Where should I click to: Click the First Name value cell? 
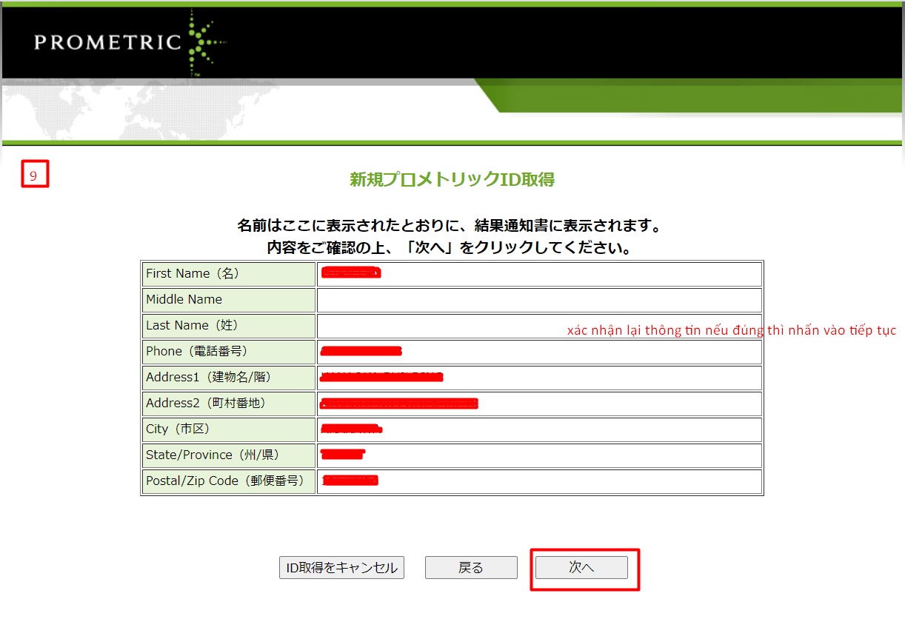click(539, 274)
